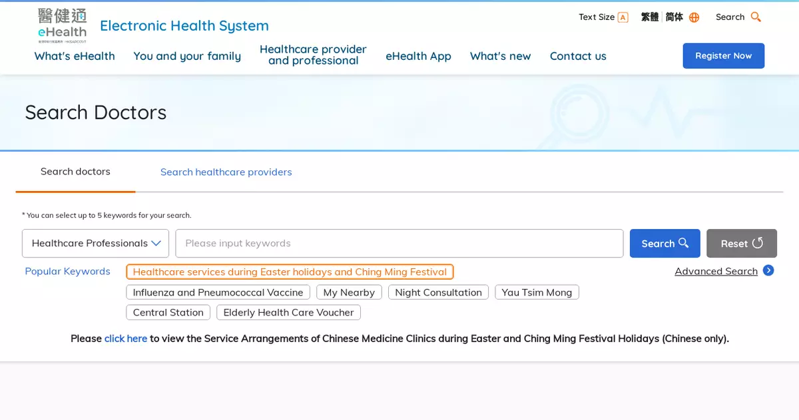Click the Advanced Search arrow icon

point(768,270)
